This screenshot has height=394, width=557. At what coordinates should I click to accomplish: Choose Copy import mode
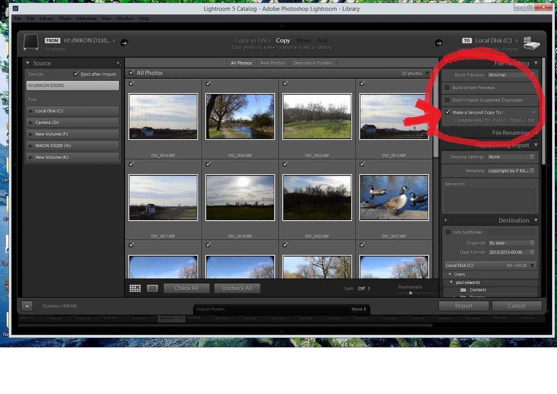pos(283,40)
